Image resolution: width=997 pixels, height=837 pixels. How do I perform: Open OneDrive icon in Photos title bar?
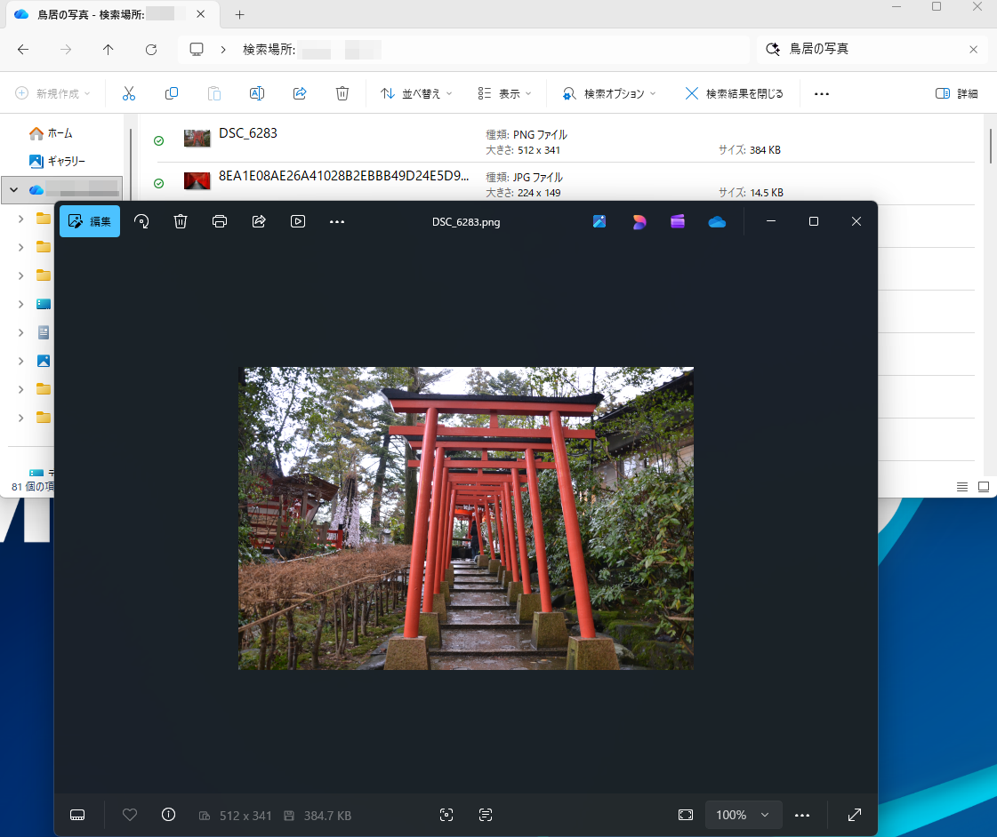point(717,221)
